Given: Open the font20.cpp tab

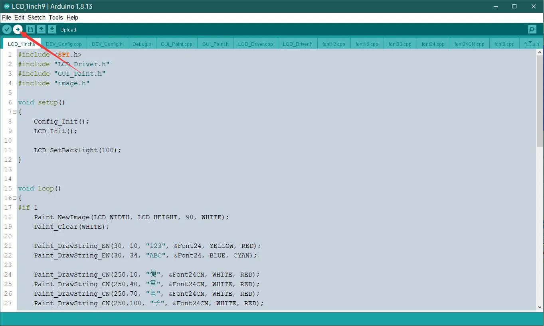Looking at the screenshot, I should (x=400, y=44).
